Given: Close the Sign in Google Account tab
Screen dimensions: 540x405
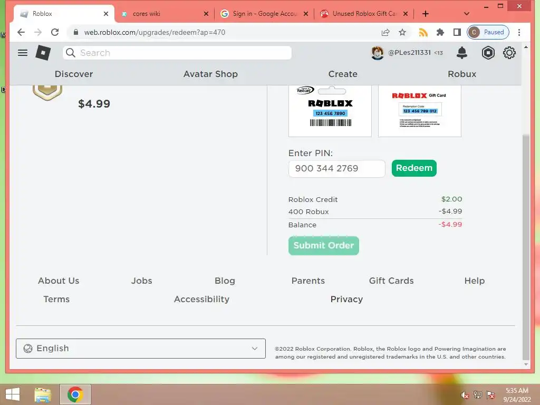Looking at the screenshot, I should pyautogui.click(x=306, y=14).
